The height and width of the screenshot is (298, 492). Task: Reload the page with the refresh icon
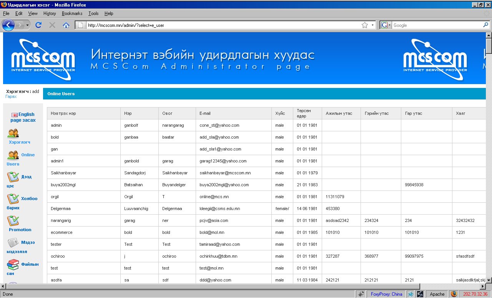38,25
